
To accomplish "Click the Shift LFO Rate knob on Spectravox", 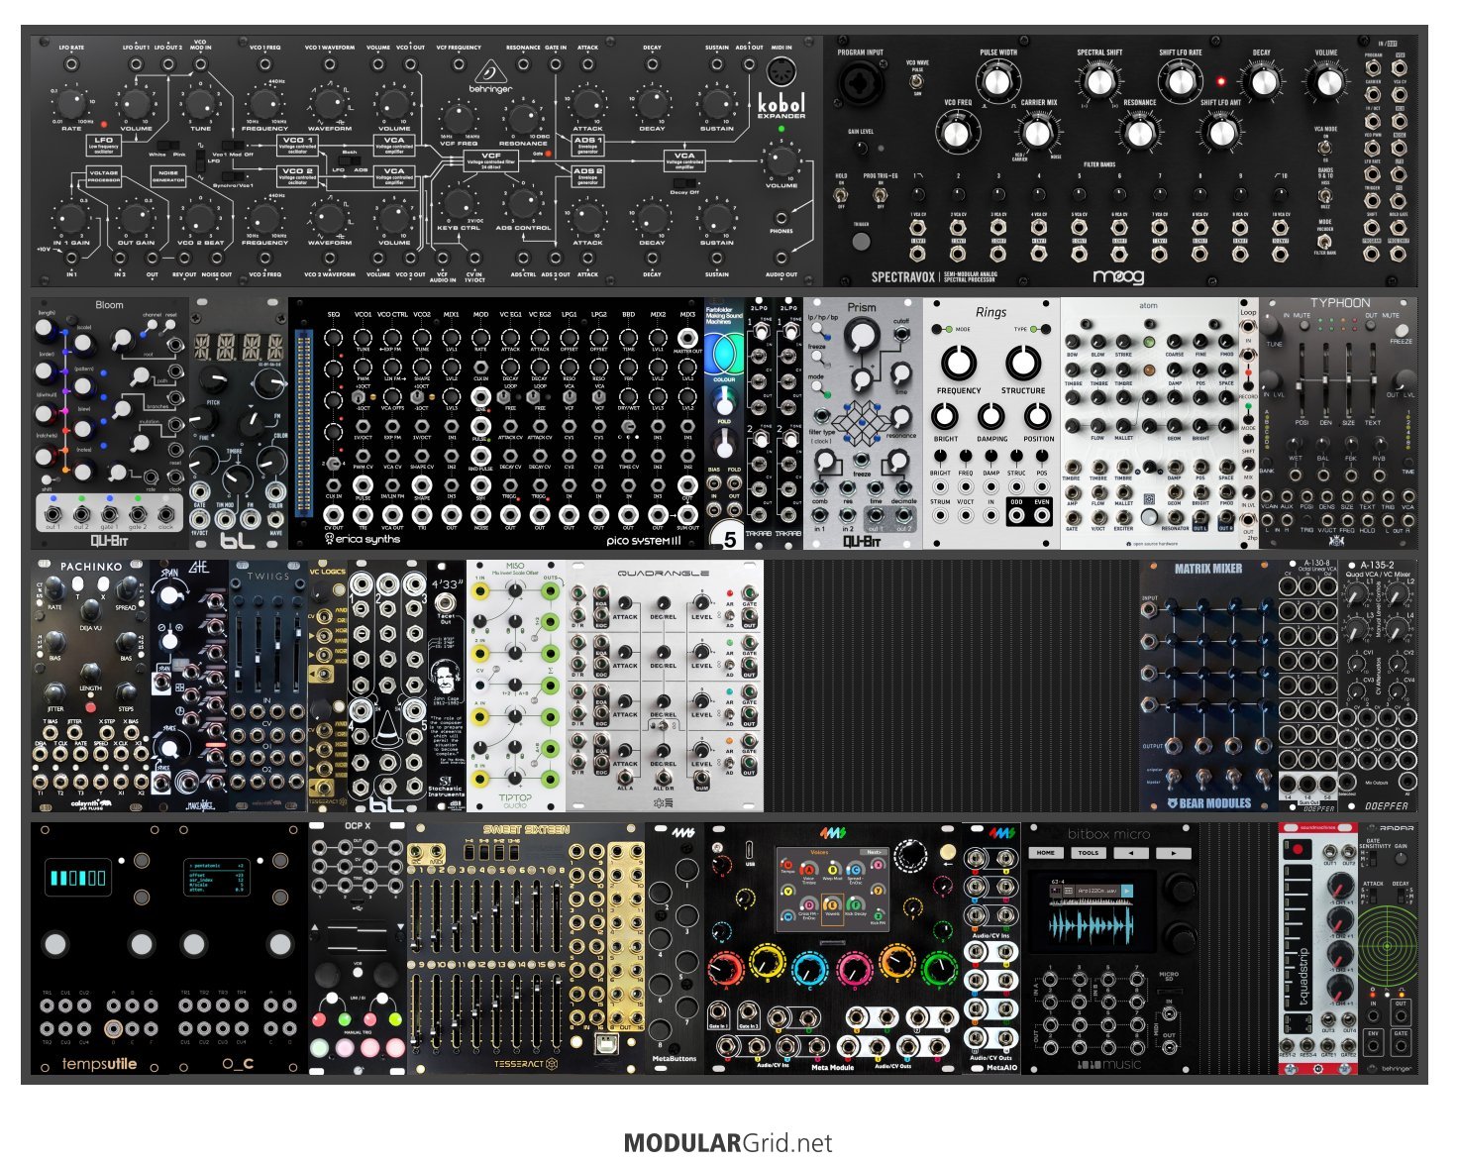I will [x=1181, y=79].
